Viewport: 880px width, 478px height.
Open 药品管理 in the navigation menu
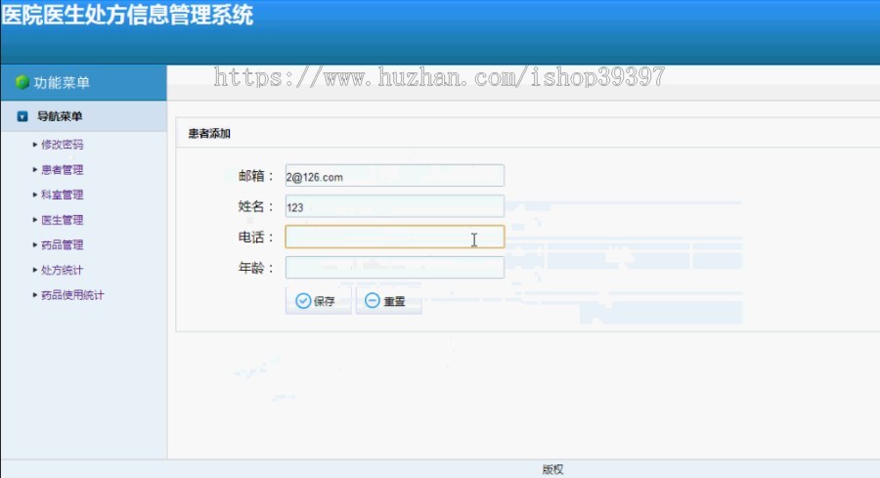(x=63, y=244)
